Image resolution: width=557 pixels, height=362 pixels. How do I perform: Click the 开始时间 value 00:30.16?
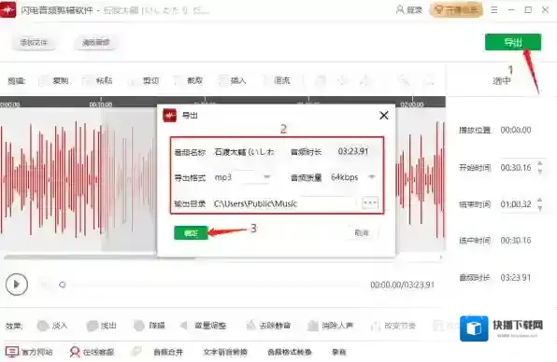[x=516, y=168]
